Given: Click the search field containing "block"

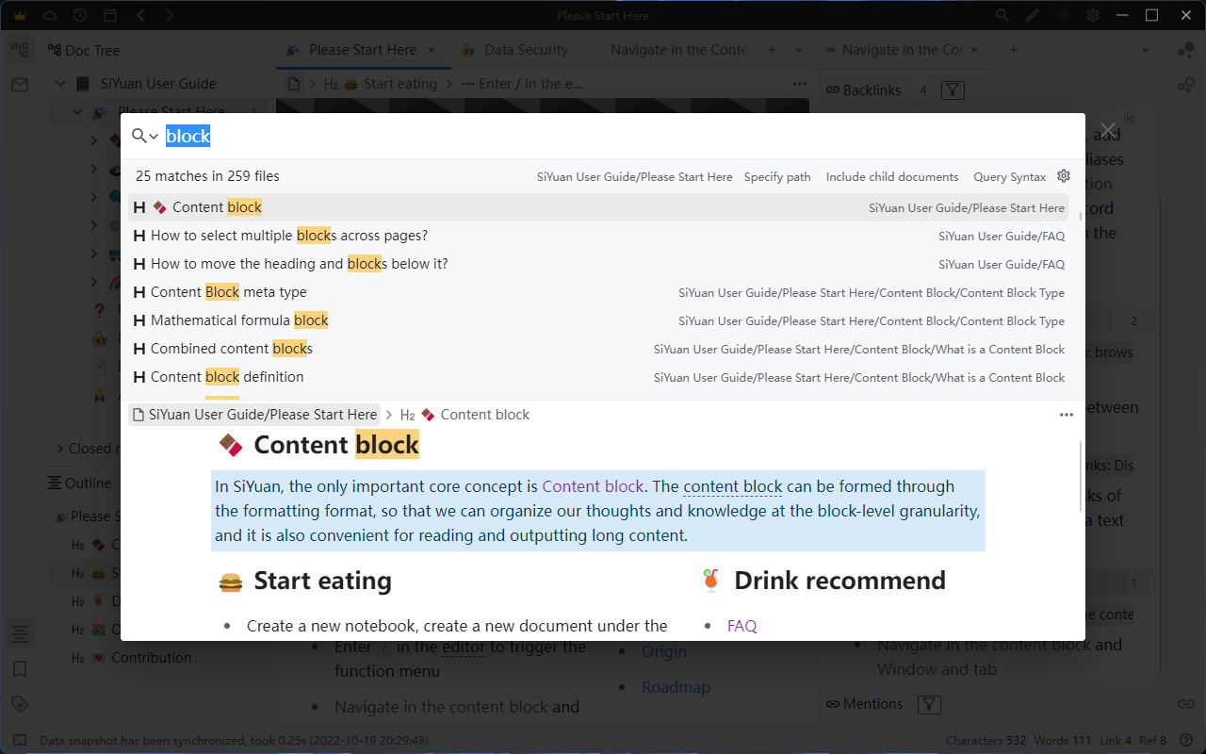Looking at the screenshot, I should 565,137.
